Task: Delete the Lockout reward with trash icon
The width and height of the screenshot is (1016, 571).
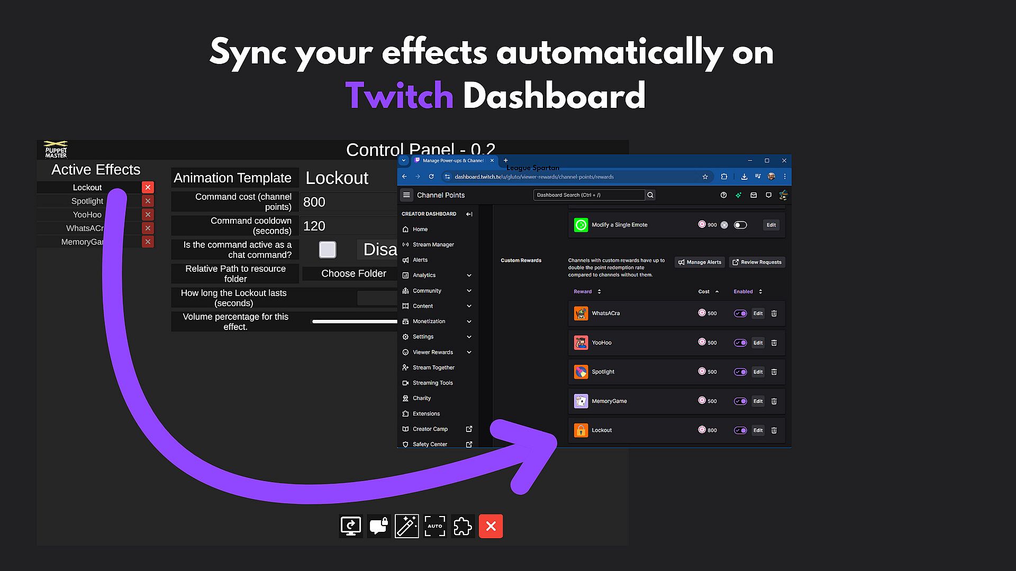Action: click(x=774, y=430)
